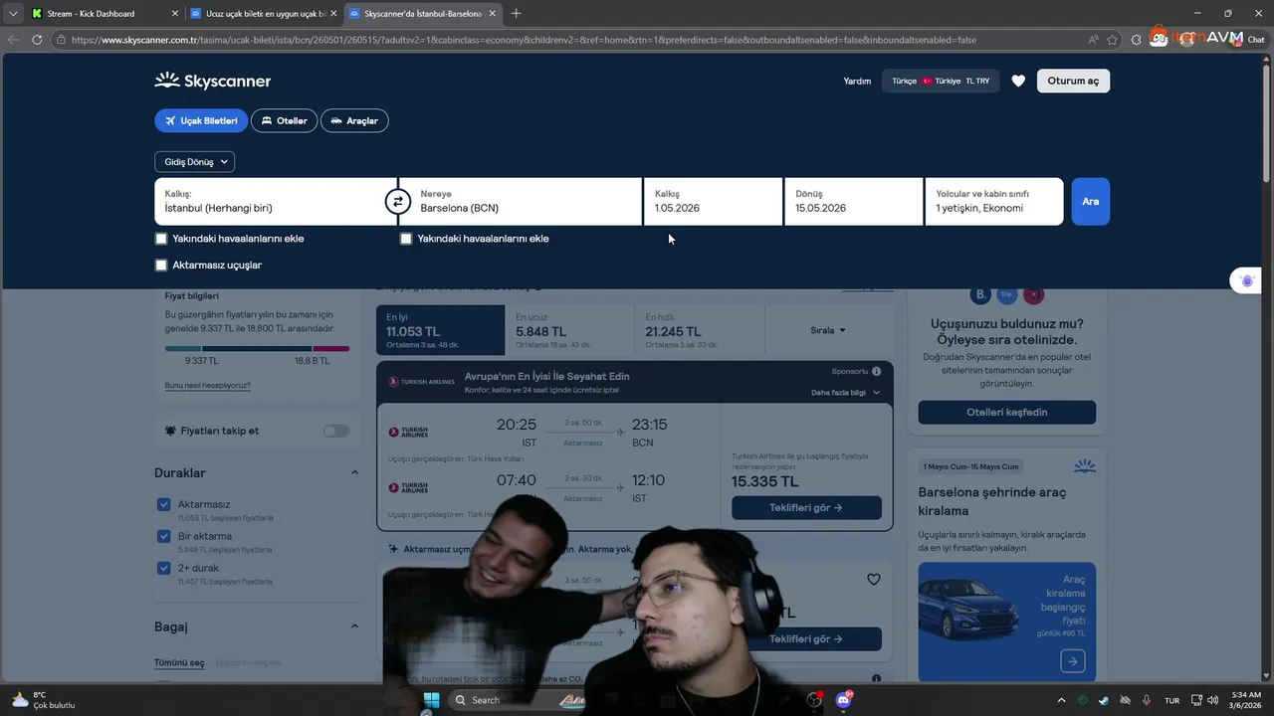Click the Oturum aç login button
Image resolution: width=1274 pixels, height=716 pixels.
1073,81
